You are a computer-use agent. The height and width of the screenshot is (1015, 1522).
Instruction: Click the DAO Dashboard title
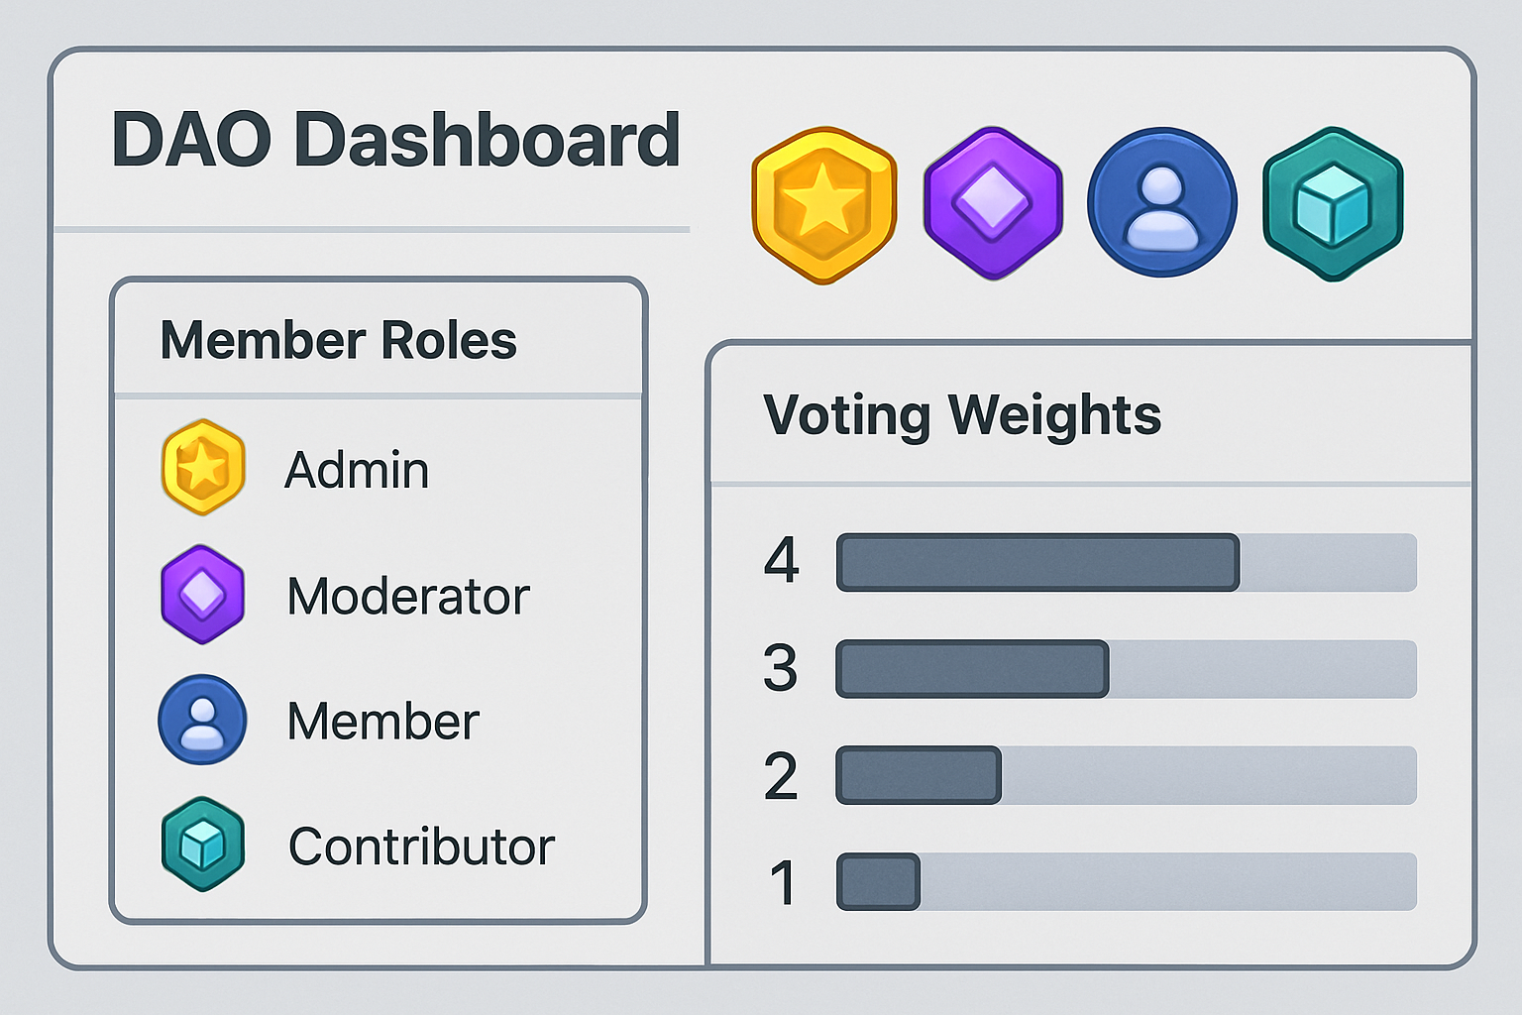(x=395, y=140)
